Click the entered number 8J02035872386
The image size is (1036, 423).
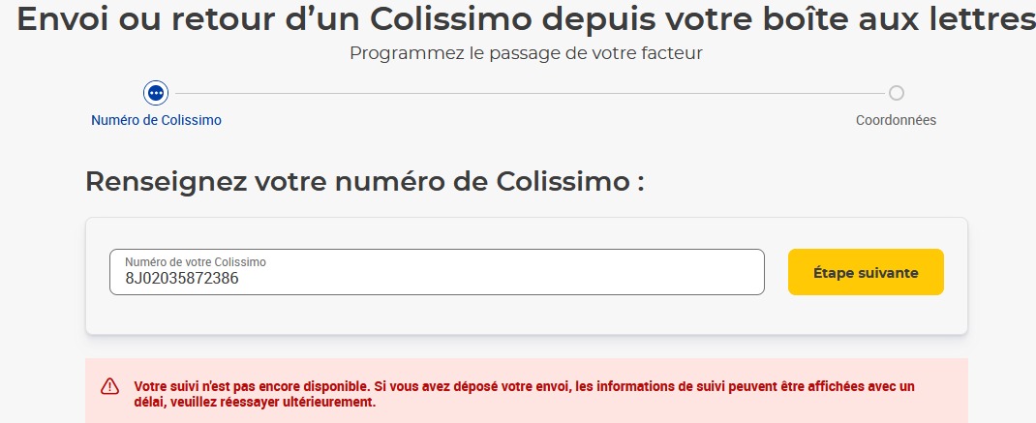182,279
